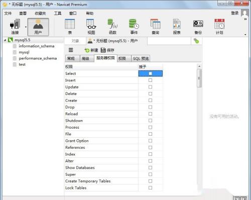Select the User (用户) toolbar icon
Viewport: 251px width, 200px height.
point(38,27)
